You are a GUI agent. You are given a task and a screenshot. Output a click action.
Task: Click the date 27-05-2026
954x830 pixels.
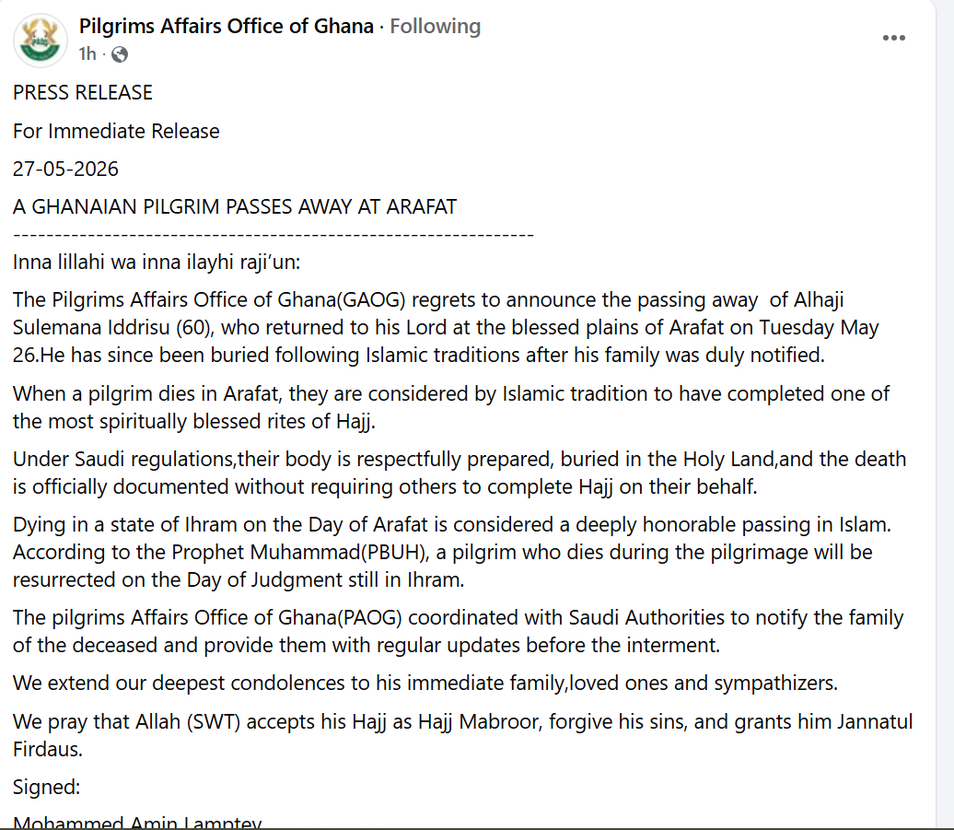65,169
